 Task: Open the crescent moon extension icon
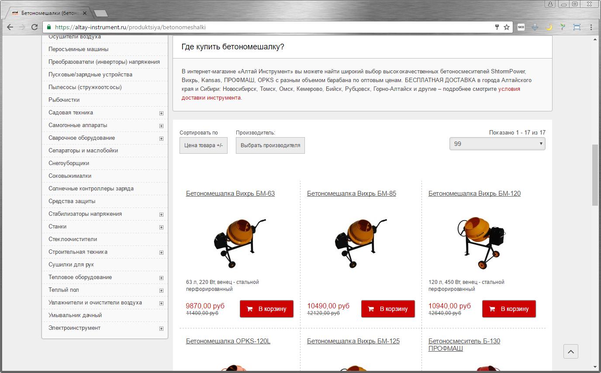549,27
